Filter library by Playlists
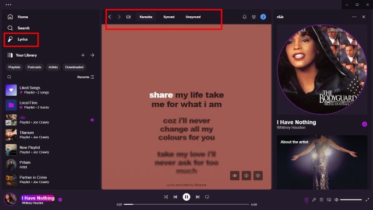The height and width of the screenshot is (210, 373). pos(14,67)
